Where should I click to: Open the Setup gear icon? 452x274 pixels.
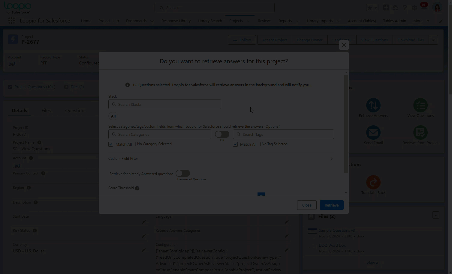click(x=414, y=8)
